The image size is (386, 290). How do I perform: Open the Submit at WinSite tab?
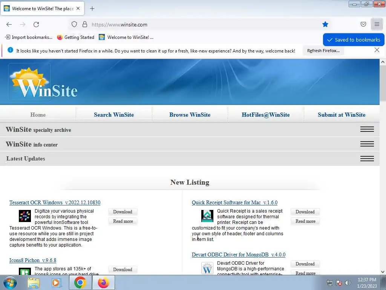[x=342, y=115]
